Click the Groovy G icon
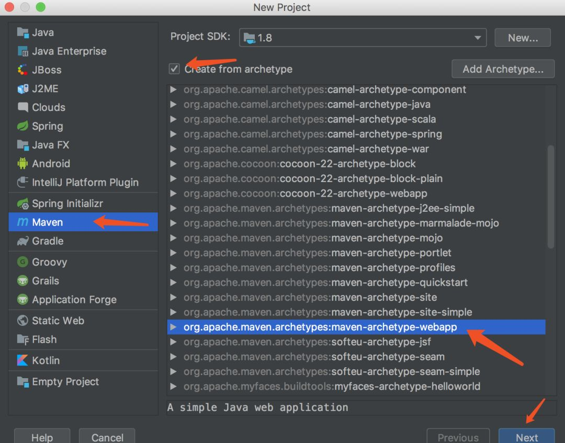 tap(22, 262)
